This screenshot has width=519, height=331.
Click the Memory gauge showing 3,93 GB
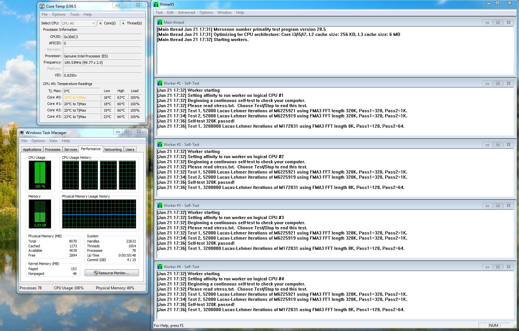[x=40, y=214]
